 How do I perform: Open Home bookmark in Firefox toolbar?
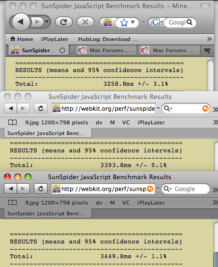[22, 39]
